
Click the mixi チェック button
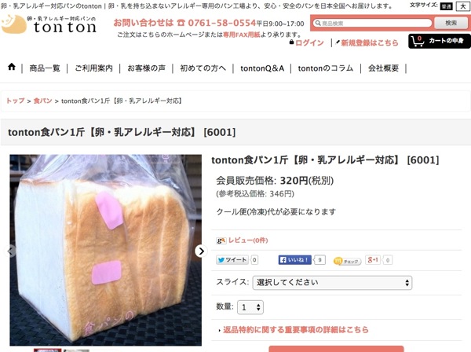tap(347, 261)
